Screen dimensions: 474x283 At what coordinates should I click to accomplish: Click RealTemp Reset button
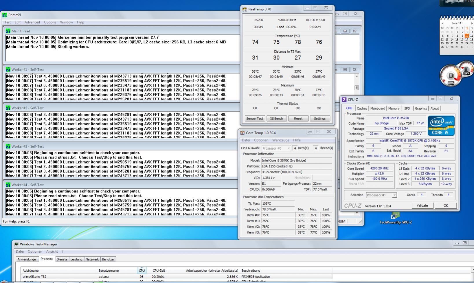point(298,119)
